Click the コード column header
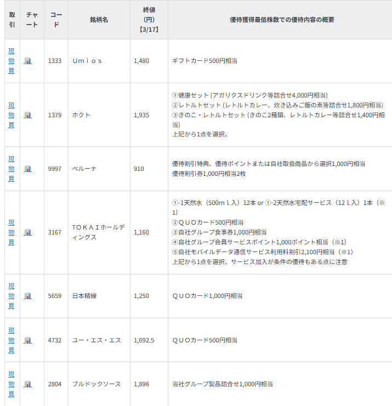Screen dimensions: 392x406 point(56,20)
